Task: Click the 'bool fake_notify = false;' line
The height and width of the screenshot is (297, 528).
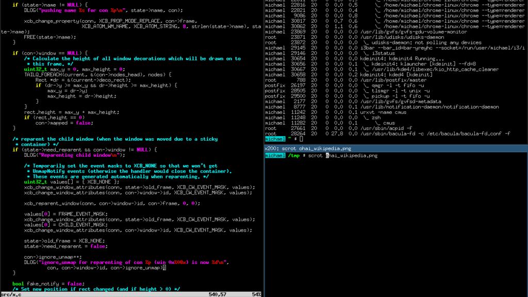Action: [48, 284]
